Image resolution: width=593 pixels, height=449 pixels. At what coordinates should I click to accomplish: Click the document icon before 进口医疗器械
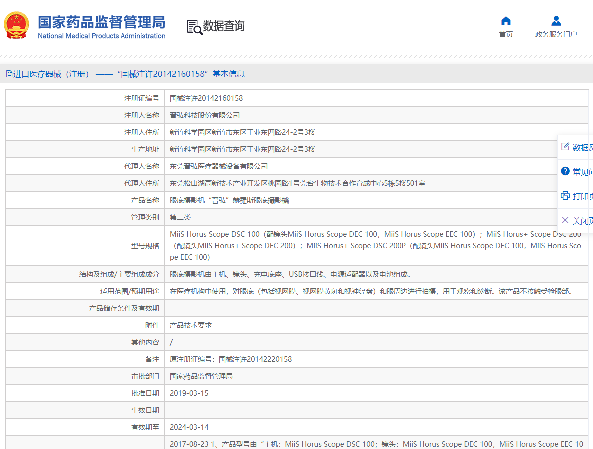(x=9, y=74)
